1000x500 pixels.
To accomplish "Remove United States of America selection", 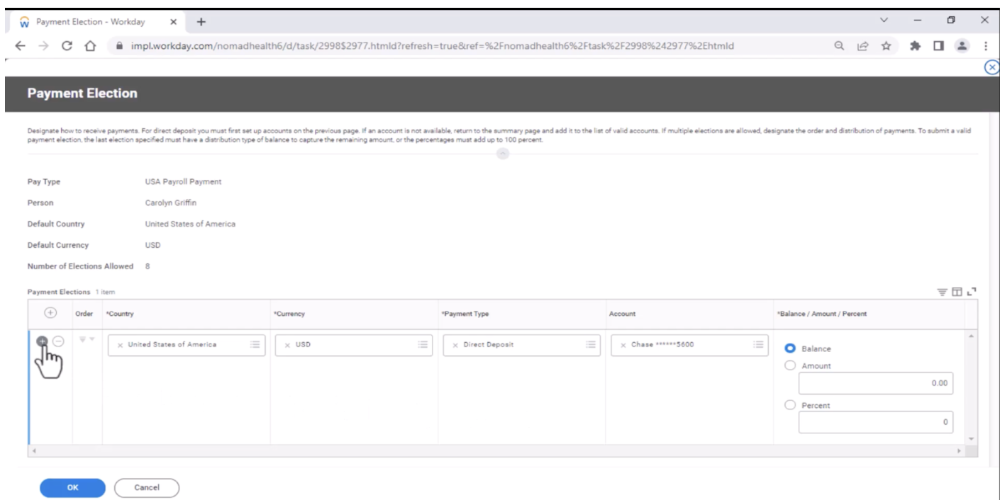I will click(x=120, y=346).
